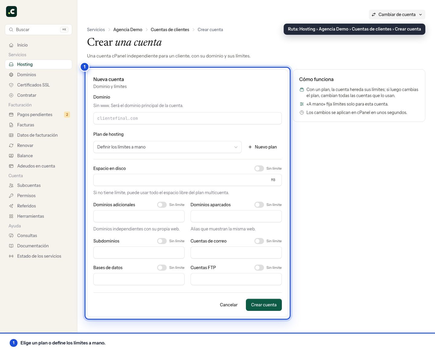Click the Certificados SSL shield icon
This screenshot has width=435, height=352.
(11, 85)
